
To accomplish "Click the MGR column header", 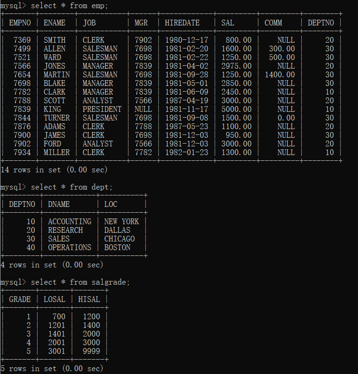I will pos(141,23).
